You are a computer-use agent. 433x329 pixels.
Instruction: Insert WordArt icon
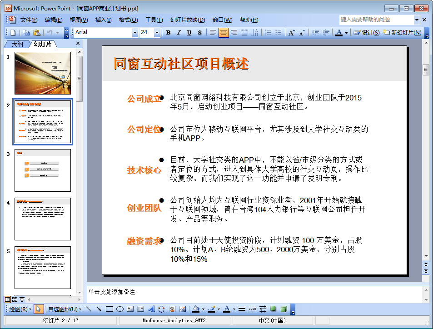tap(151, 309)
